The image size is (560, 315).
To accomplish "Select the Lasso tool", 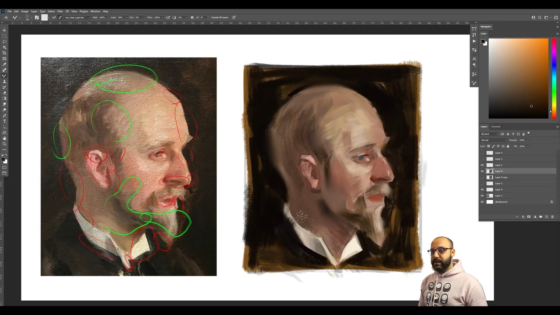I will point(4,42).
